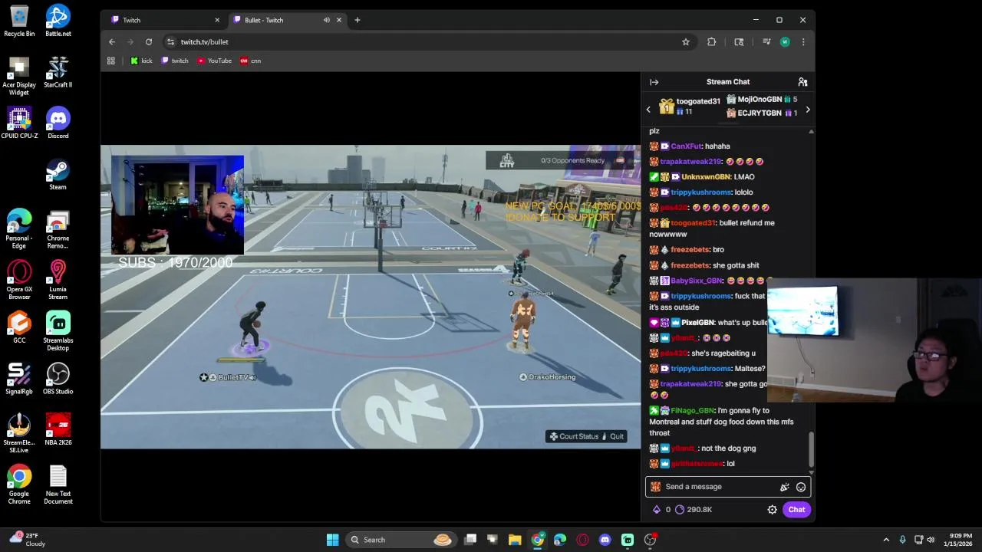Viewport: 982px width, 552px height.
Task: Show hidden system tray icons
Action: (x=886, y=540)
